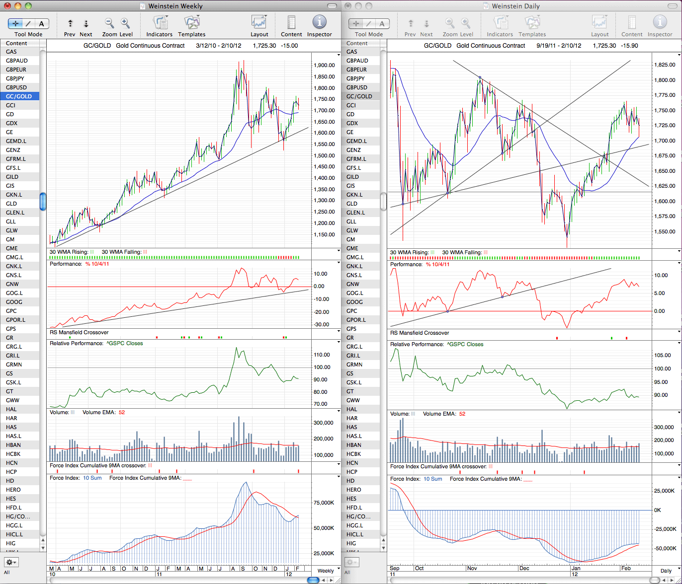Select GBPUSD in Weekly symbol list

click(20, 87)
